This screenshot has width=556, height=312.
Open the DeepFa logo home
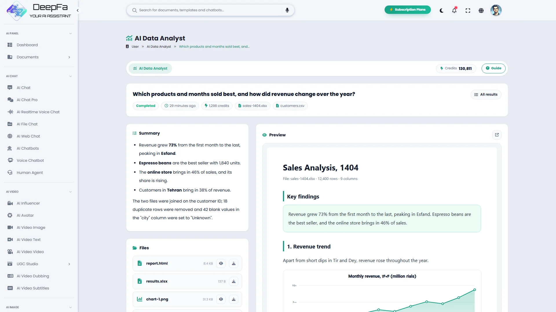click(x=39, y=11)
